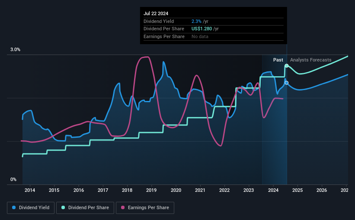Click the tooltip 'Dividend Per Share' row label
This screenshot has width=355, height=220.
coord(164,29)
